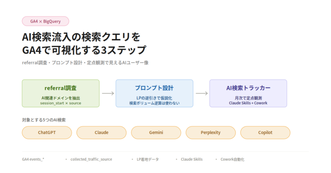Select the AI検索トラッカー purple step card

(x=248, y=93)
